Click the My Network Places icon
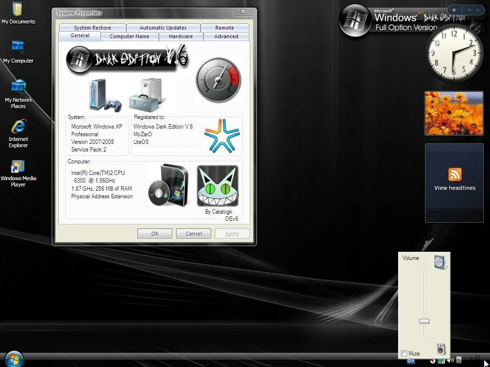This screenshot has height=367, width=490. 18,94
